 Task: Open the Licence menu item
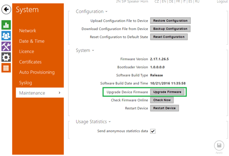click(26, 51)
